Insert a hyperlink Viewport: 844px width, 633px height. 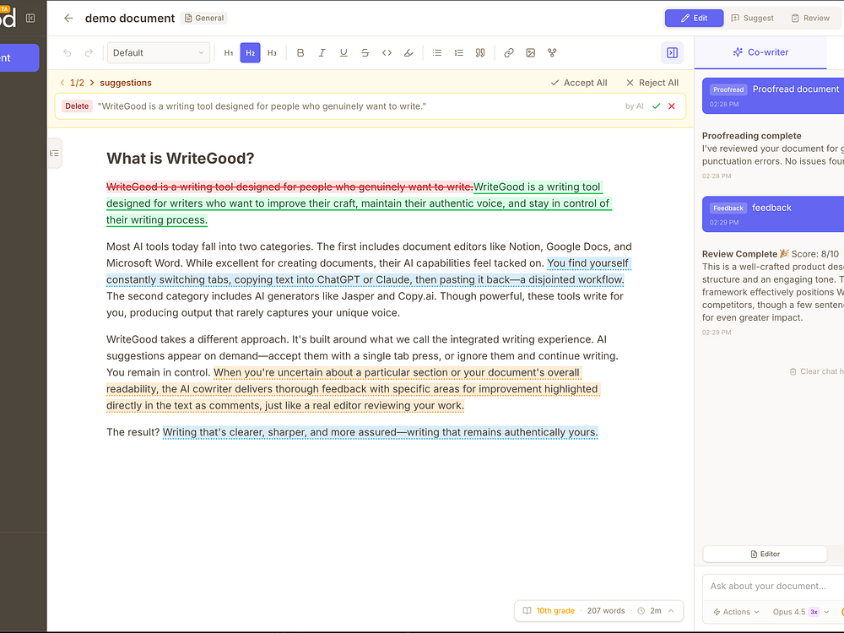[509, 52]
